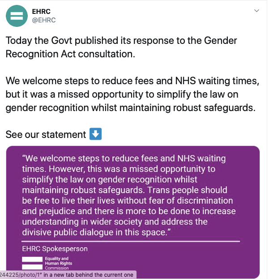
Task: Click the white equals-sign logo in image
Action: tap(31, 262)
